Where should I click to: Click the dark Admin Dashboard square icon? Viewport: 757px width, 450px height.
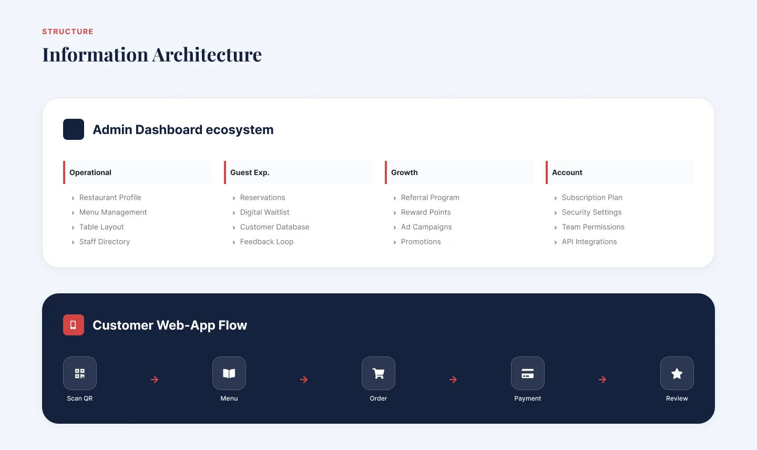click(x=74, y=129)
